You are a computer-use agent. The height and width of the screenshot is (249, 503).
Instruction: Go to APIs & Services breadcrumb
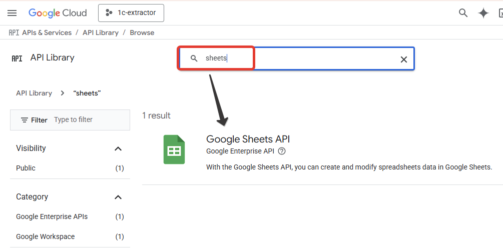point(47,32)
